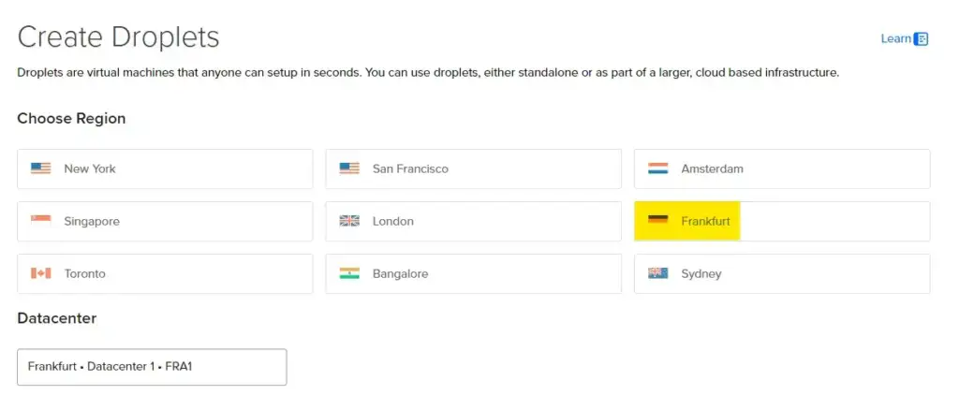Click the Indian flag next to Bangalore

pos(349,273)
